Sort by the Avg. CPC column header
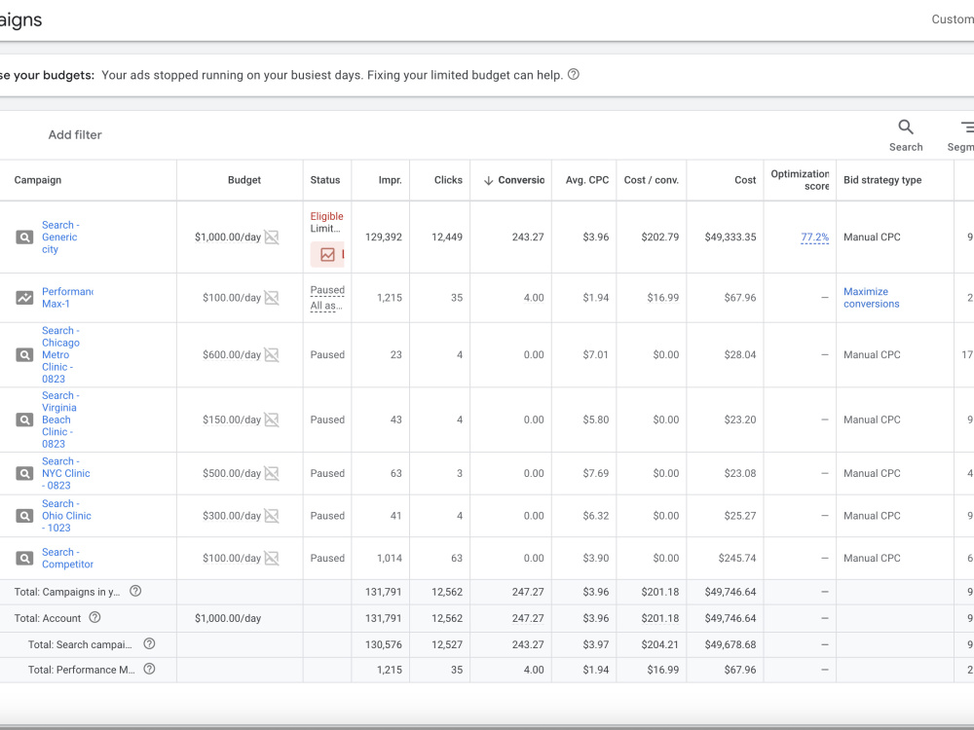Screen dimensions: 974x730 coord(587,180)
